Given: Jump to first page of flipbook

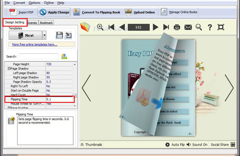Looking at the screenshot, I should (x=111, y=27).
